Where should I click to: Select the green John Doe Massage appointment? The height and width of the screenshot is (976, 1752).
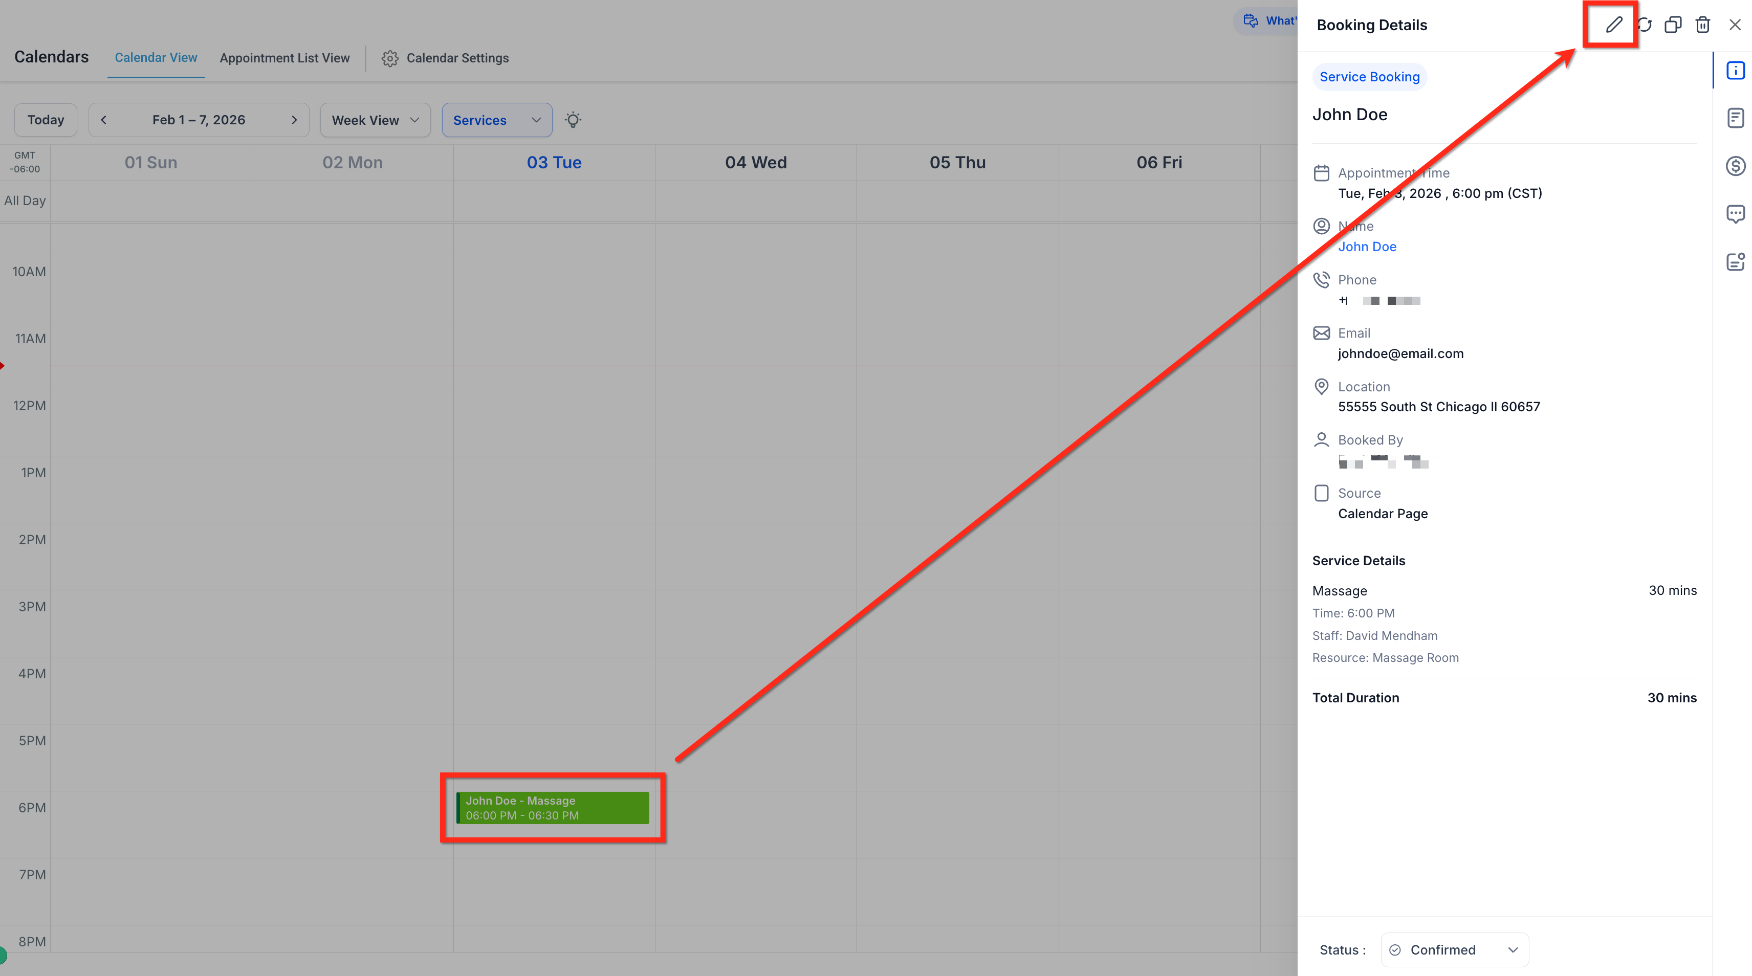(x=552, y=808)
